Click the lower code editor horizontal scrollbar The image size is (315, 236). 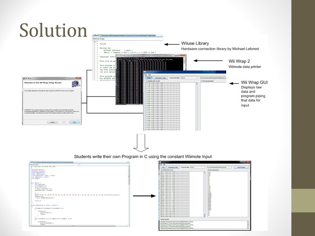coord(79,226)
